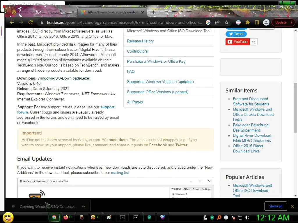Click the Opening Windows-ISO-Do...exe download item
The height and width of the screenshot is (223, 298).
pos(45,206)
